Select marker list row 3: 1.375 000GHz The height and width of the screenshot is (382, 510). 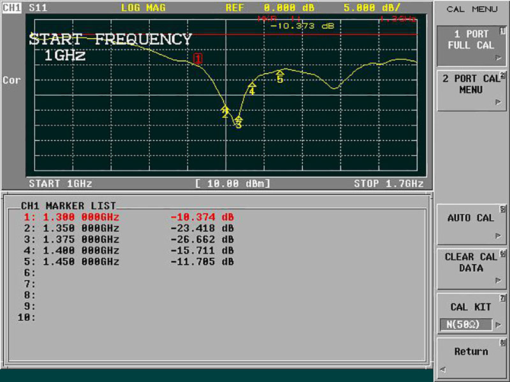click(129, 239)
